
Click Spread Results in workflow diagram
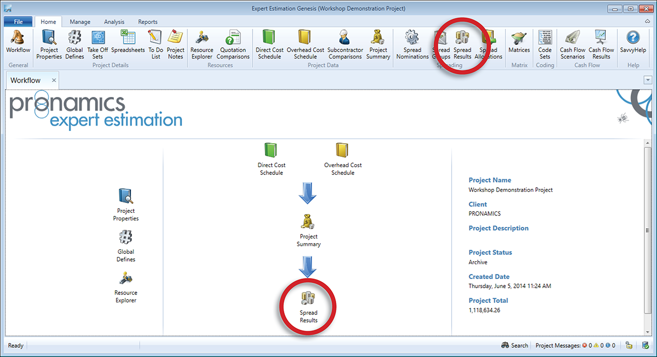coord(308,307)
